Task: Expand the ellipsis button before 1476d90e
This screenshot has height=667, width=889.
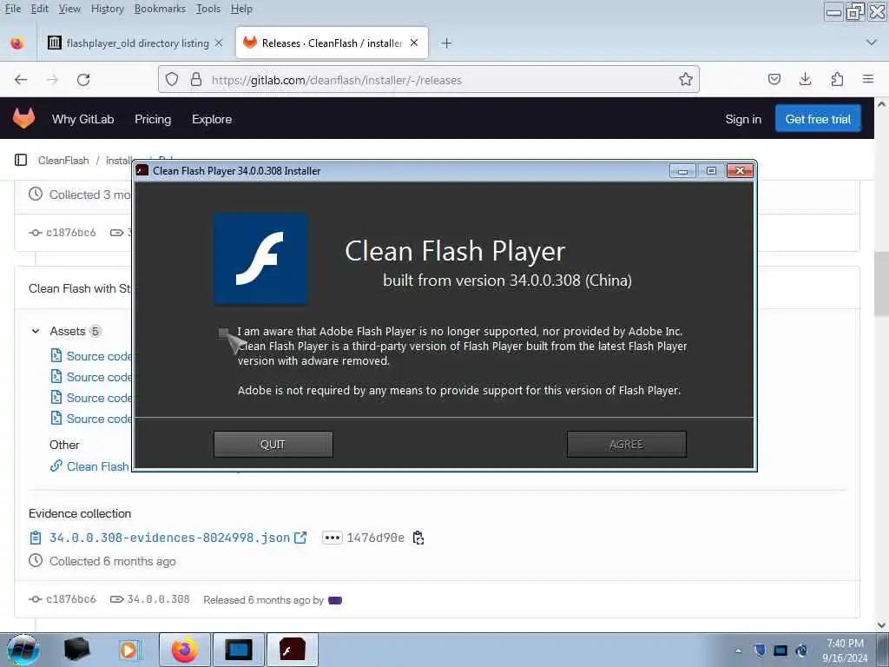Action: coord(333,538)
